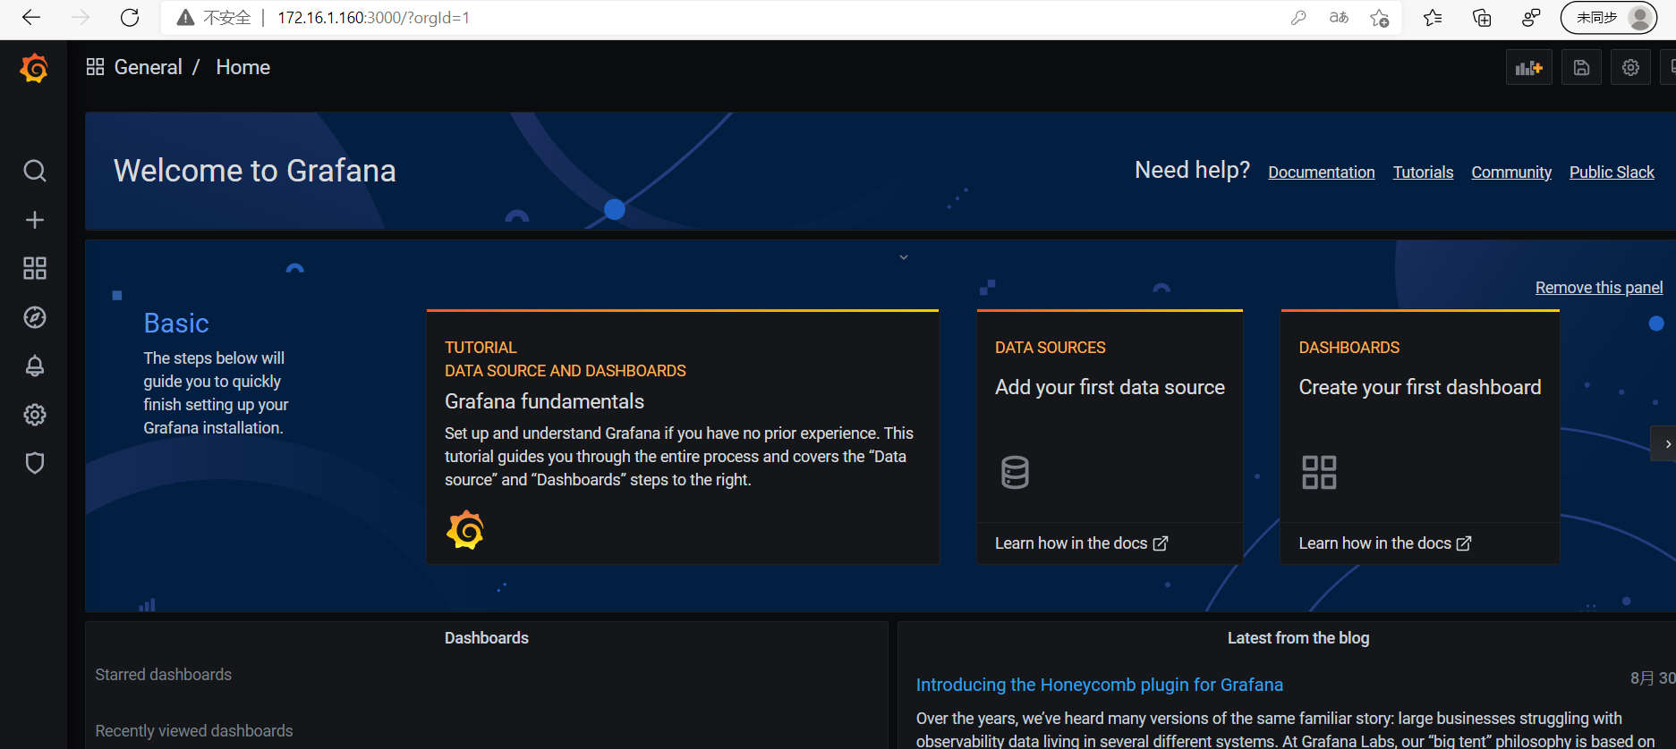Viewport: 1676px width, 749px height.
Task: Click the Recently viewed dashboards text
Action: 194,731
